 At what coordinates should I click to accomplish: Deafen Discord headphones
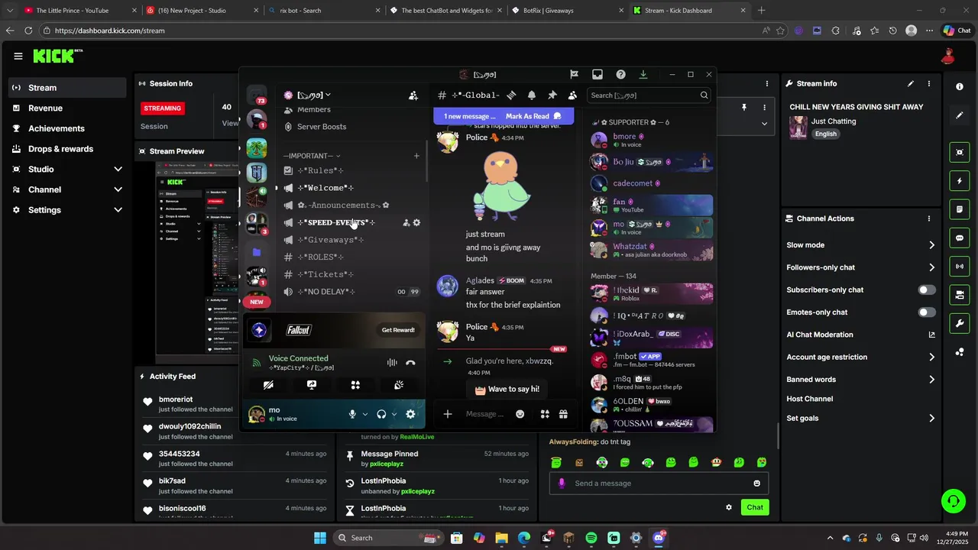[x=381, y=414]
